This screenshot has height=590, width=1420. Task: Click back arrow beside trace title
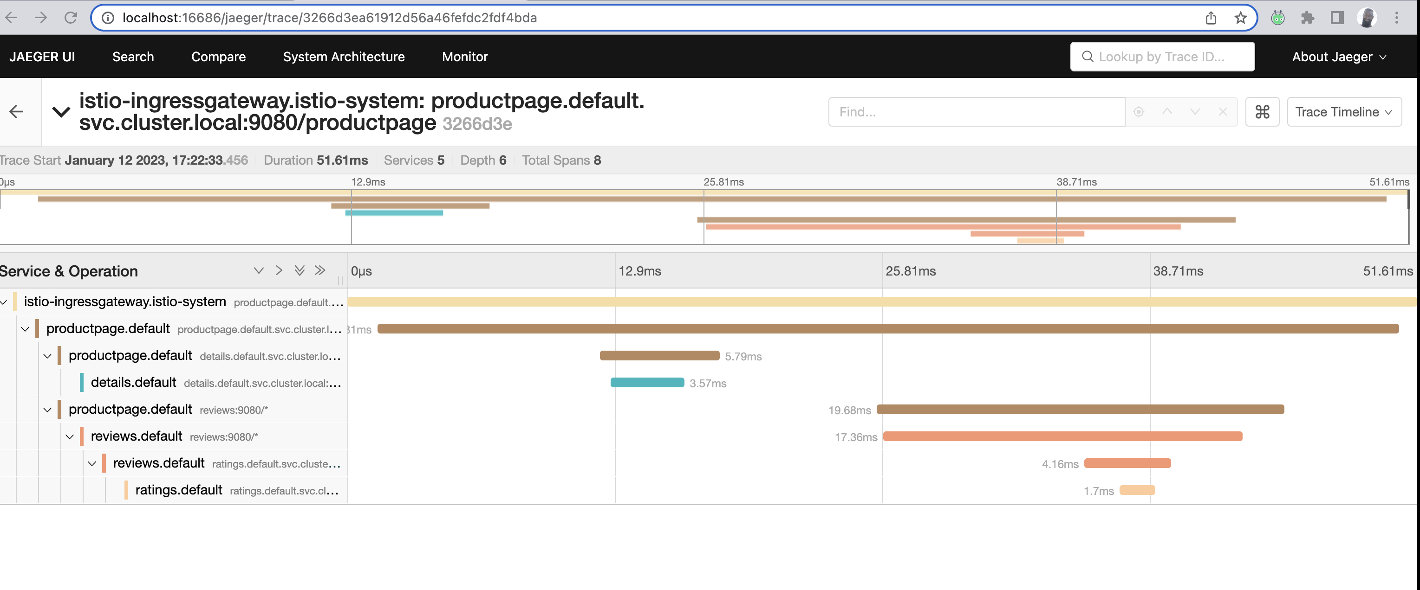17,112
